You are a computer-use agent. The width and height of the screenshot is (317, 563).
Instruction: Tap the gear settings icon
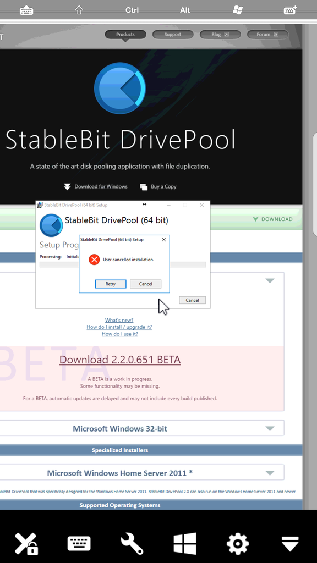pyautogui.click(x=238, y=544)
